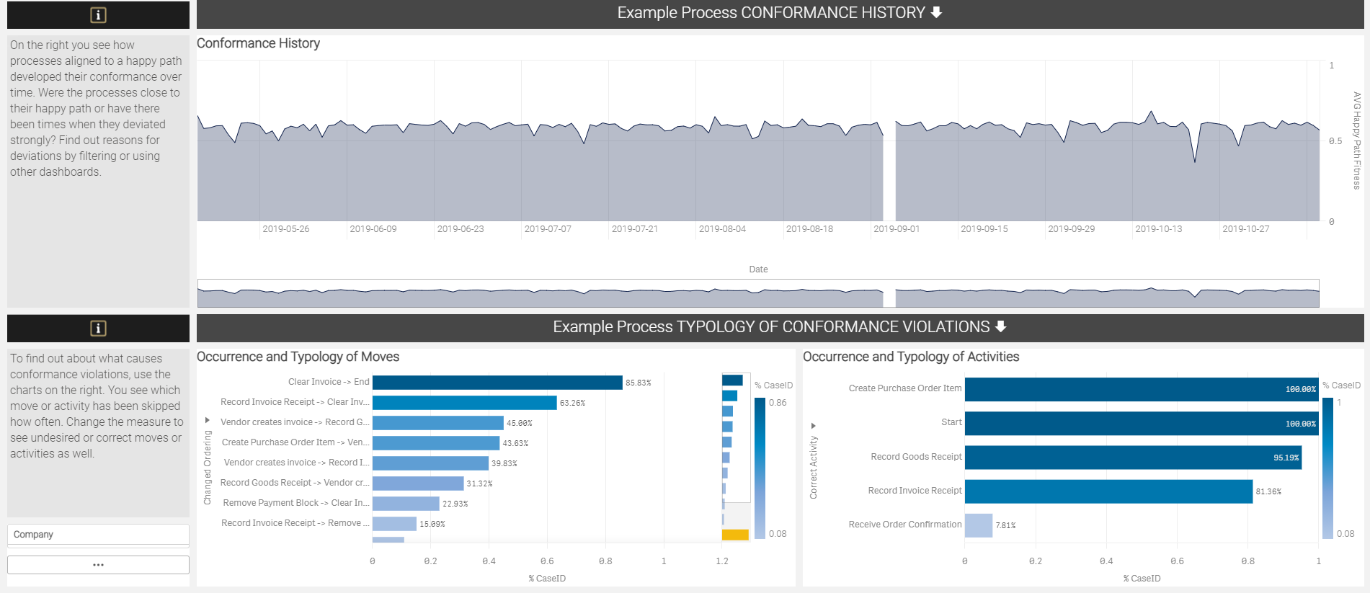The height and width of the screenshot is (593, 1370).
Task: Click the 81.36% value label
Action: coord(1268,491)
